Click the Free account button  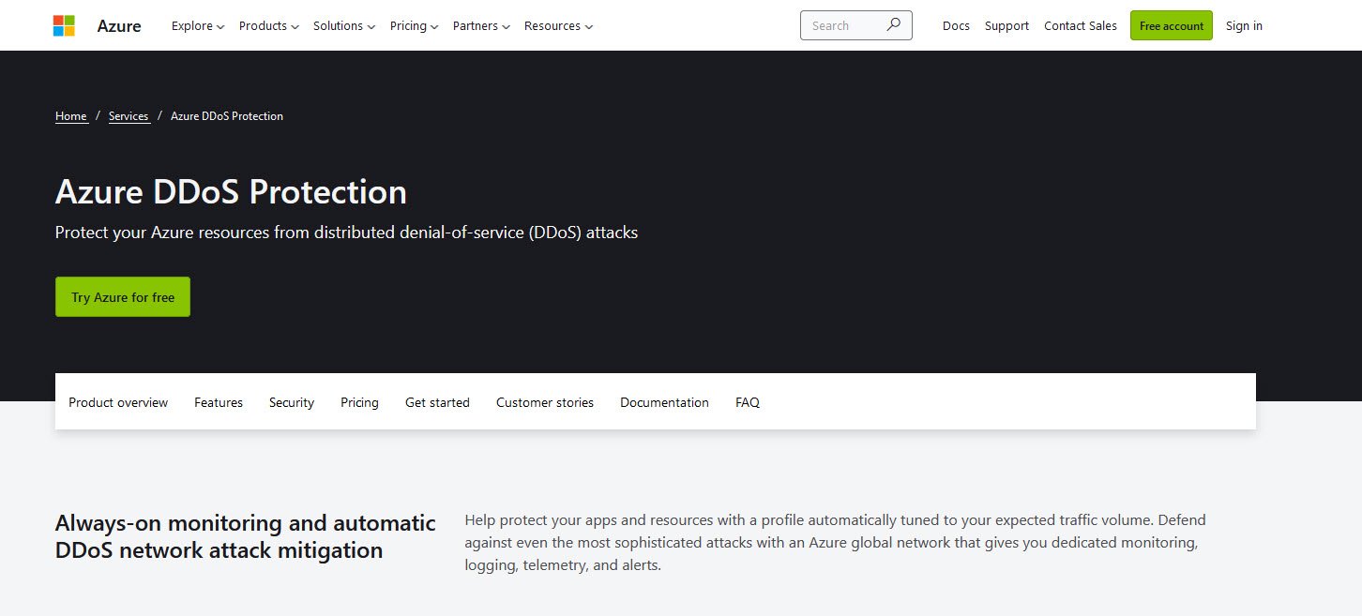click(x=1172, y=25)
